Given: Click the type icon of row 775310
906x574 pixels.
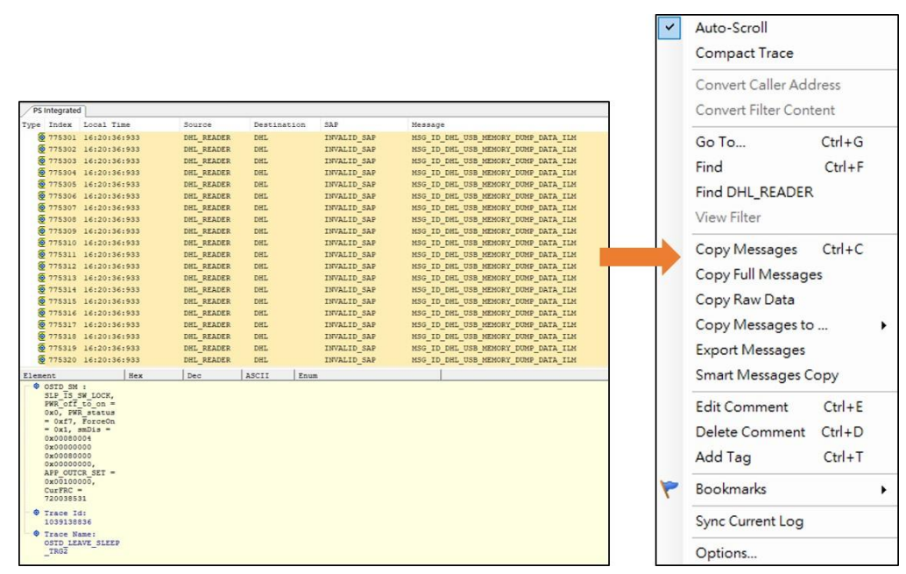Looking at the screenshot, I should [41, 243].
